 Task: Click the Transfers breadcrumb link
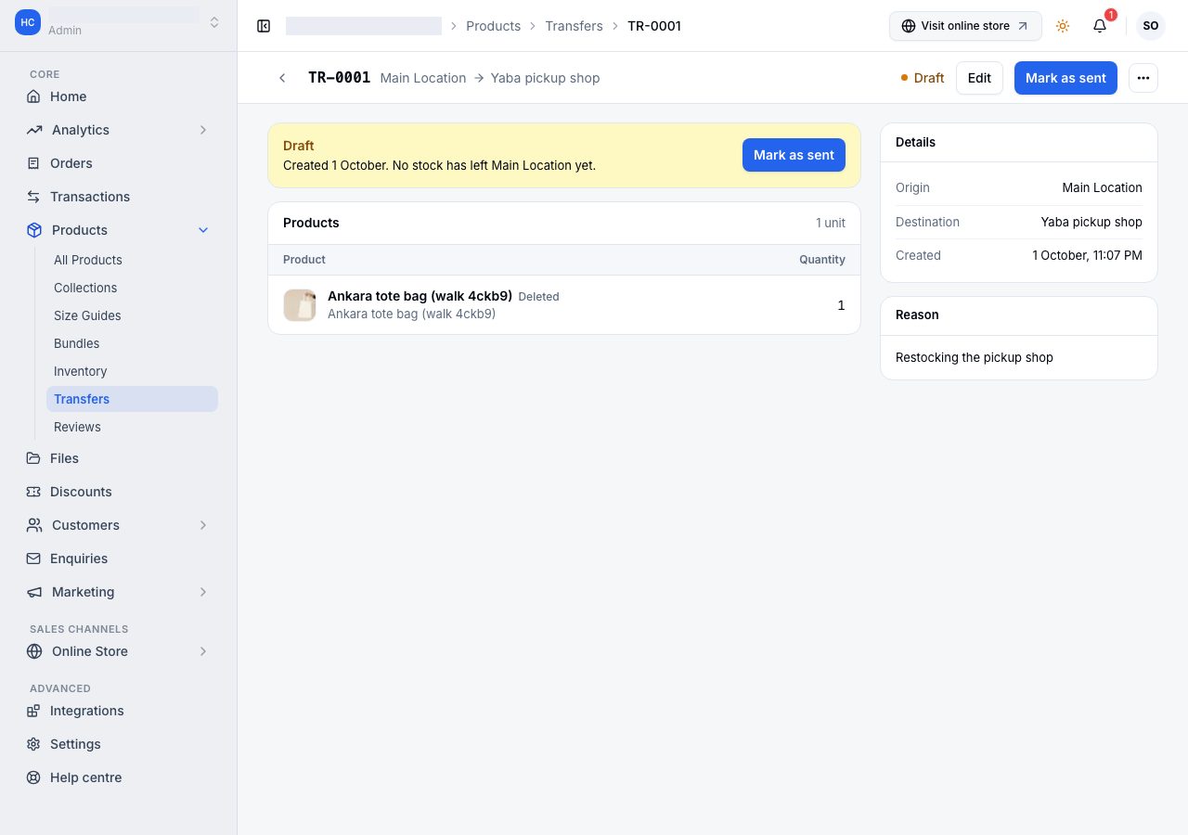pos(574,26)
